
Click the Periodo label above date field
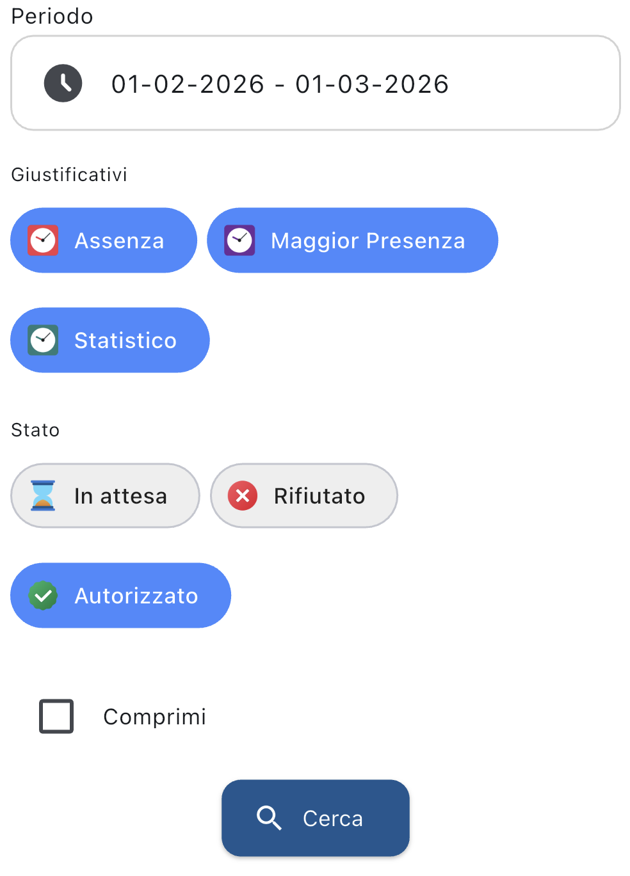tap(52, 16)
